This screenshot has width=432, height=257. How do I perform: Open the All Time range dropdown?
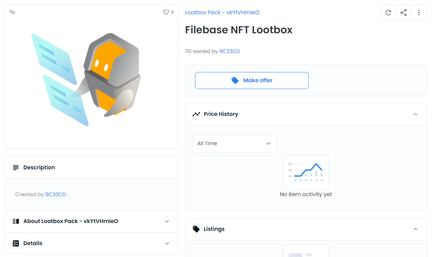coord(235,143)
